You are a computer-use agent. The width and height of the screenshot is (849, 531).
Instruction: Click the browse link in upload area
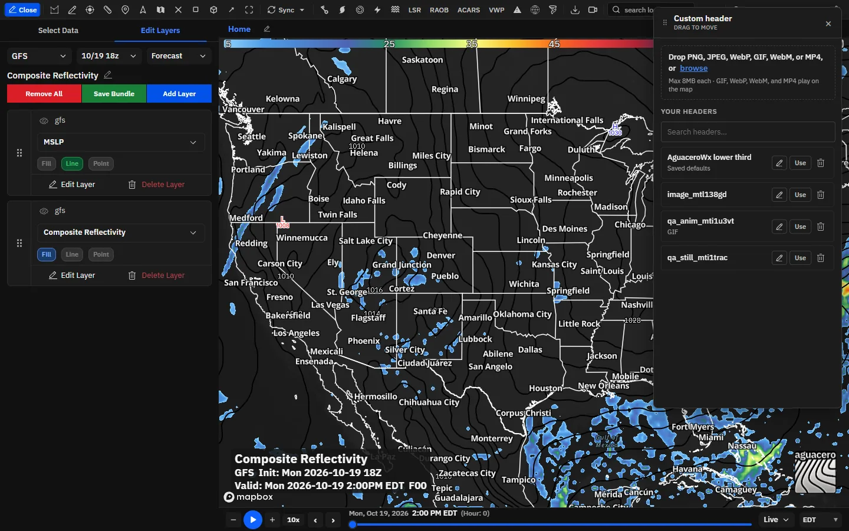point(693,68)
